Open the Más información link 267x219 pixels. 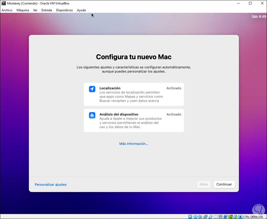click(134, 144)
